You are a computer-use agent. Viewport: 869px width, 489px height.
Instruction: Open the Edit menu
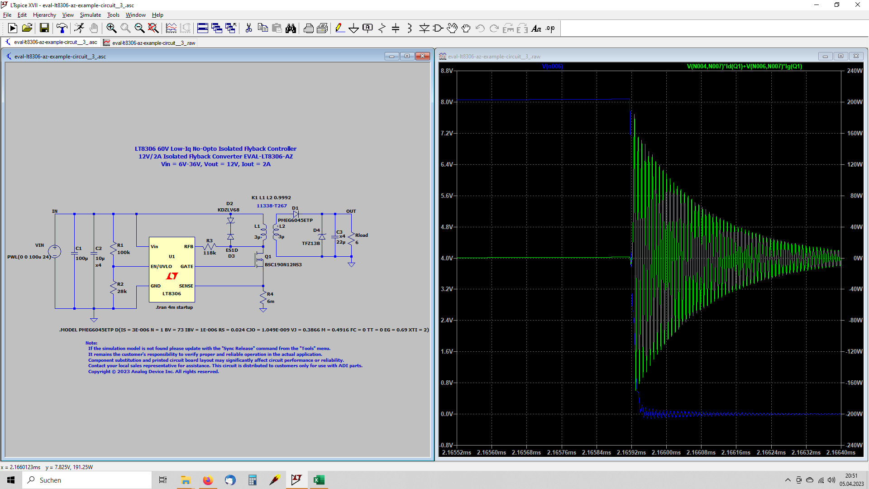tap(22, 15)
